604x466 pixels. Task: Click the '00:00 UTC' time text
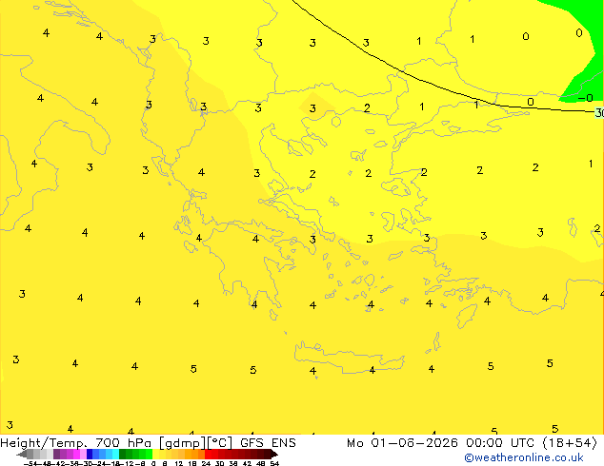[x=500, y=443]
